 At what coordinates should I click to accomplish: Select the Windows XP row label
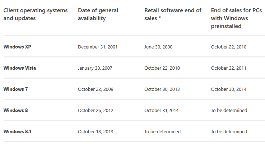click(17, 47)
